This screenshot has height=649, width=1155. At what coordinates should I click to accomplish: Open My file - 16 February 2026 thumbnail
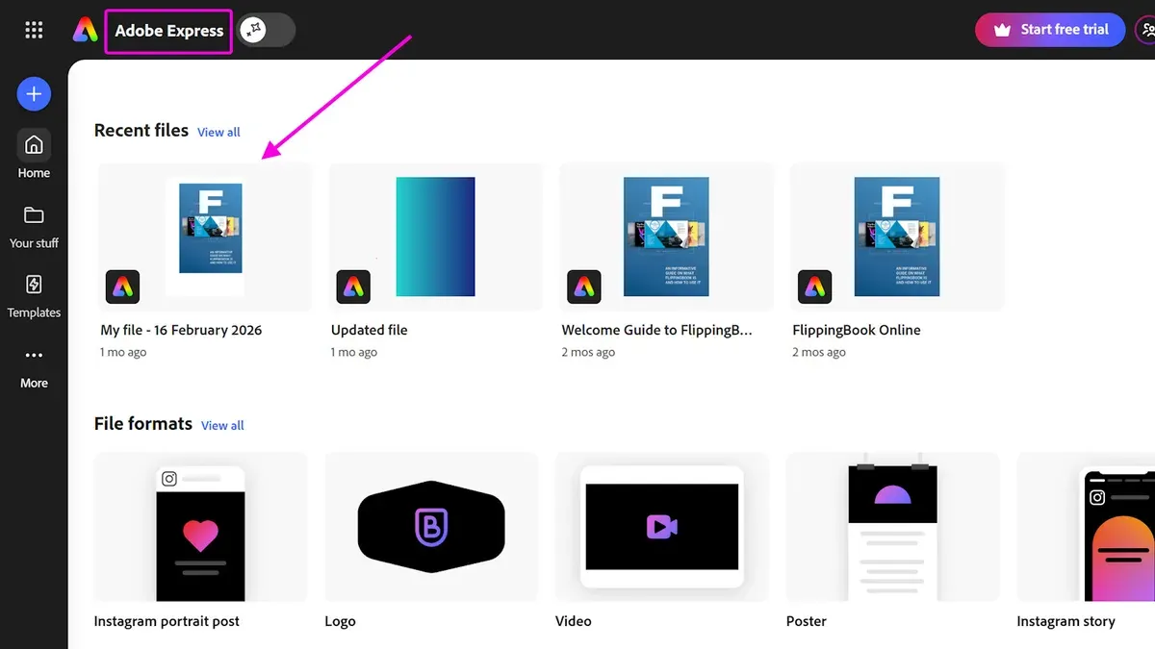pos(205,237)
